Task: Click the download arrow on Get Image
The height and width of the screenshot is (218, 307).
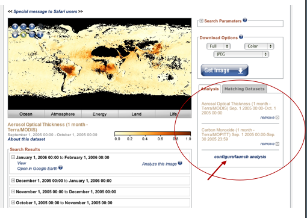Action: (x=241, y=70)
